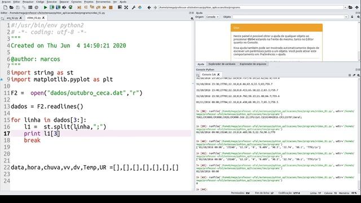Screen dimensions: 361x203
Task: Close the arq_02.py tab
Action: pos(20,17)
